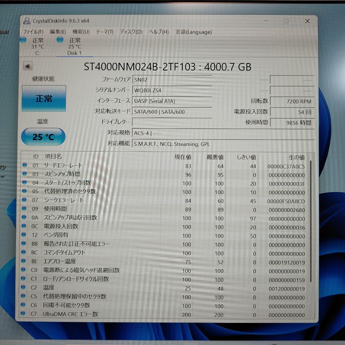This screenshot has height=345, width=345.
Task: Click the empty drive letter field
Action: coord(172,122)
